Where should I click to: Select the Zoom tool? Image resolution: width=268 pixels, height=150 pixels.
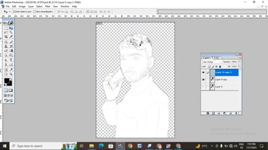point(11,74)
